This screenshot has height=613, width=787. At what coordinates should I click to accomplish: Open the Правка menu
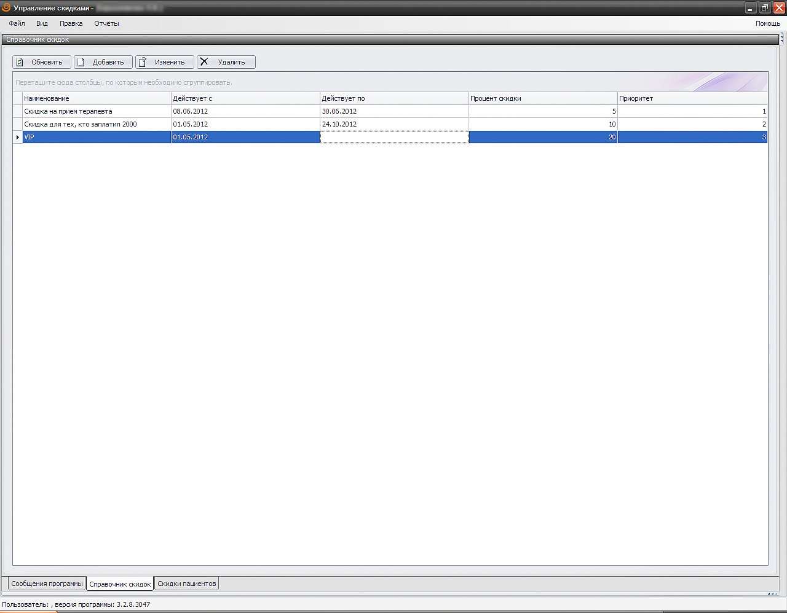click(x=71, y=23)
